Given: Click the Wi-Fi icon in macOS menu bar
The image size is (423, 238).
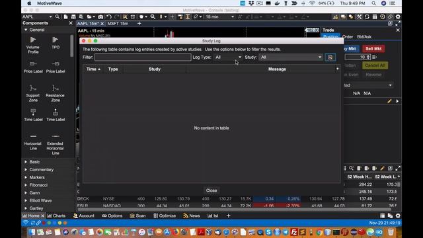Looking at the screenshot, I should (312, 3).
